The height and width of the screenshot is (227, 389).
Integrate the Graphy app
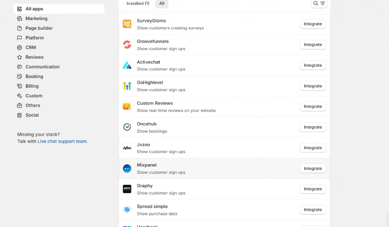pos(313,189)
